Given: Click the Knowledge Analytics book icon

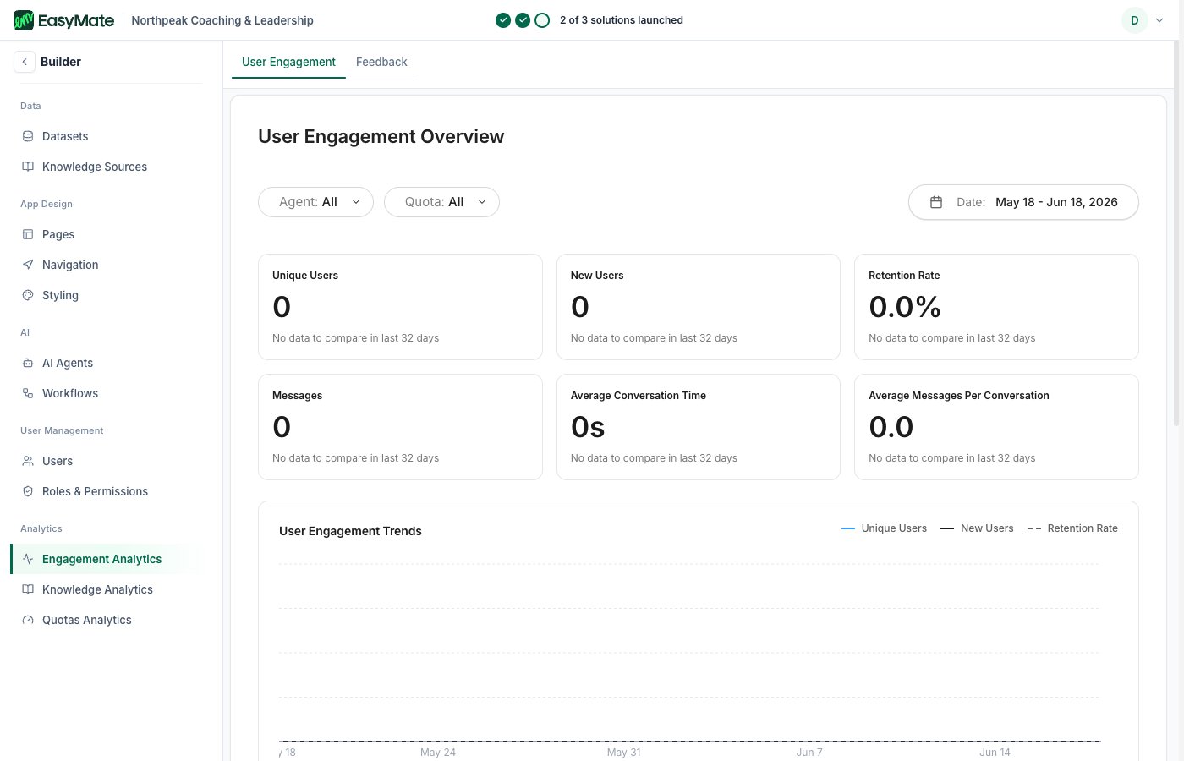Looking at the screenshot, I should 28,589.
